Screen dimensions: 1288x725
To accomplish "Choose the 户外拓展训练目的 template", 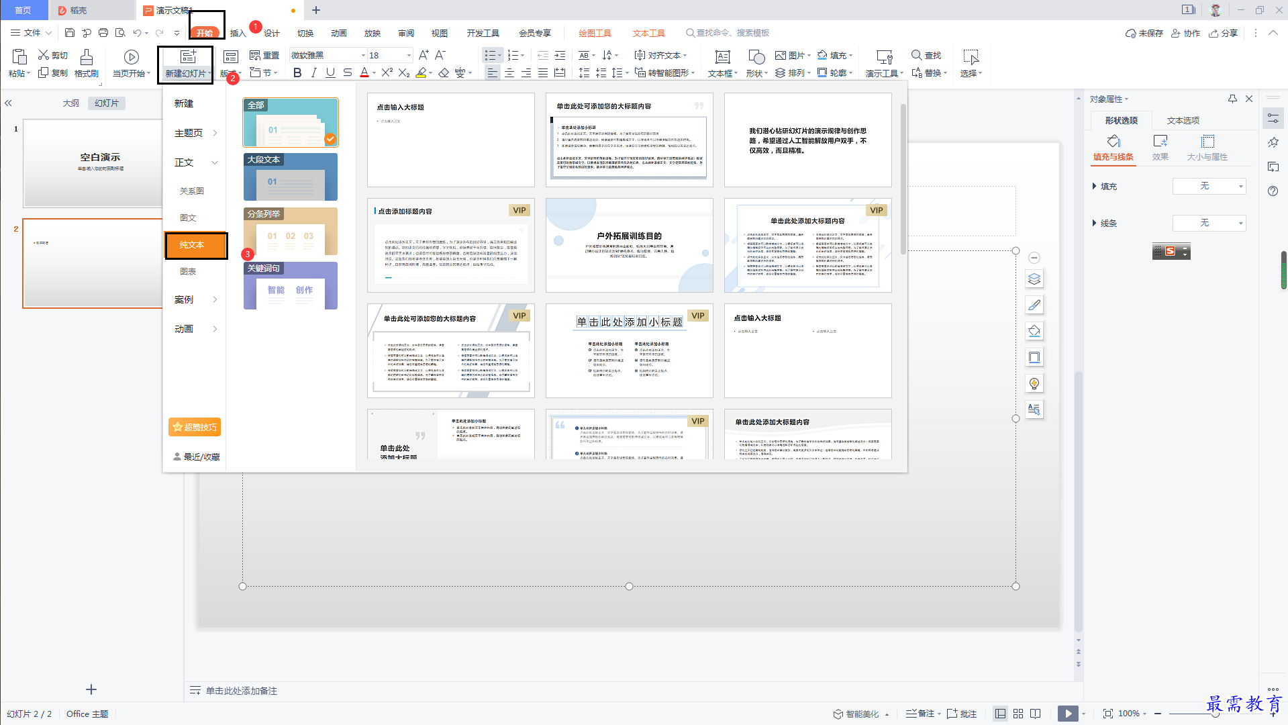I will pyautogui.click(x=629, y=245).
